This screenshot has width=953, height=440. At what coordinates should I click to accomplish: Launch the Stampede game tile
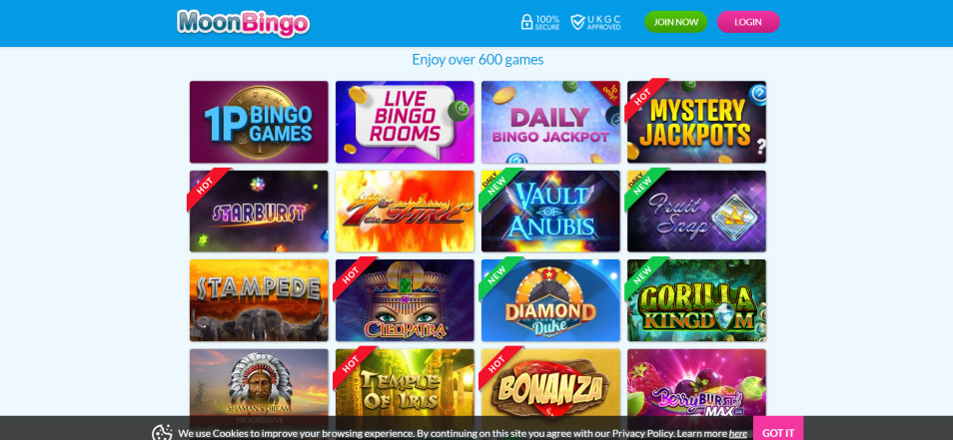pyautogui.click(x=259, y=300)
